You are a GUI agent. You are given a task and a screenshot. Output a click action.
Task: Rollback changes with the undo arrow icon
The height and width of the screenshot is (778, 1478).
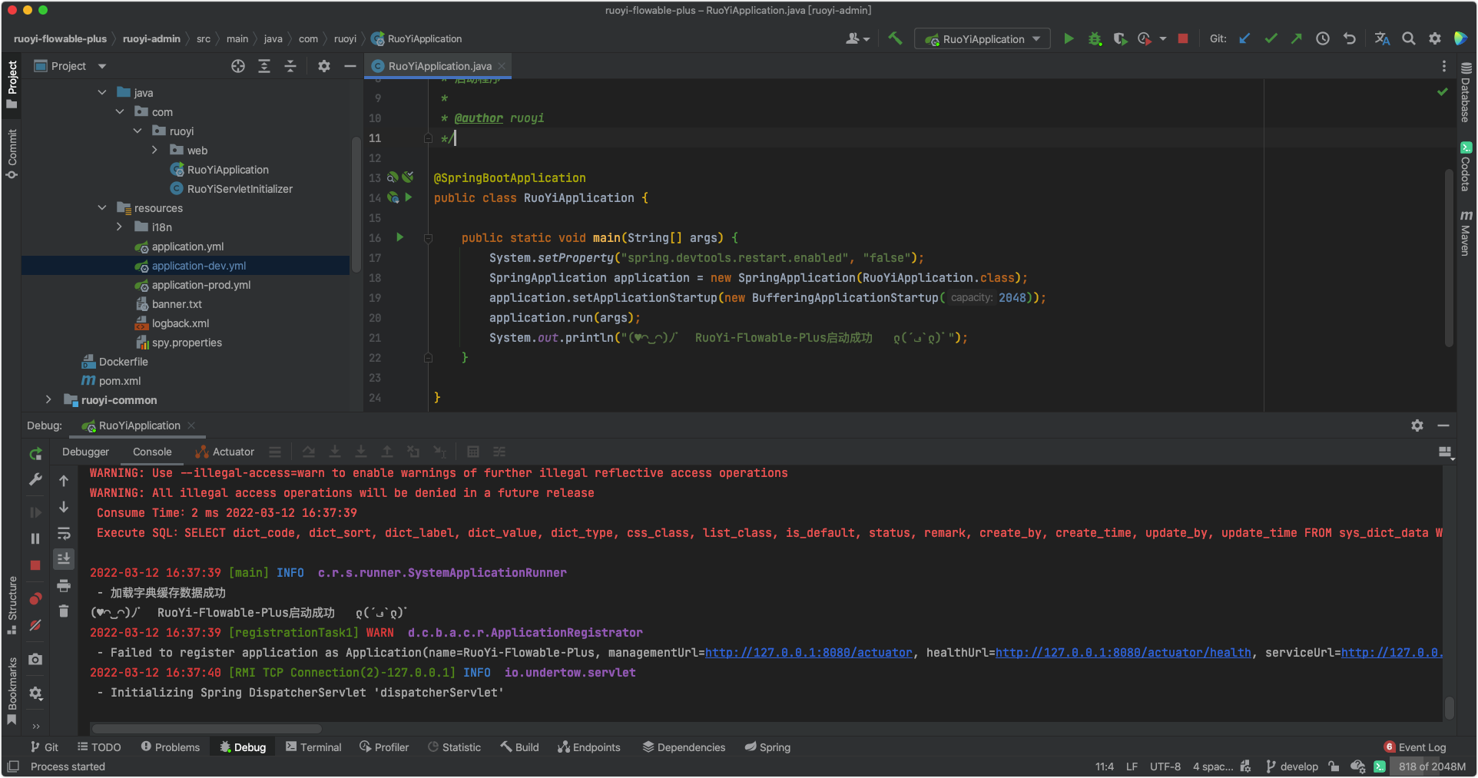pos(1349,38)
